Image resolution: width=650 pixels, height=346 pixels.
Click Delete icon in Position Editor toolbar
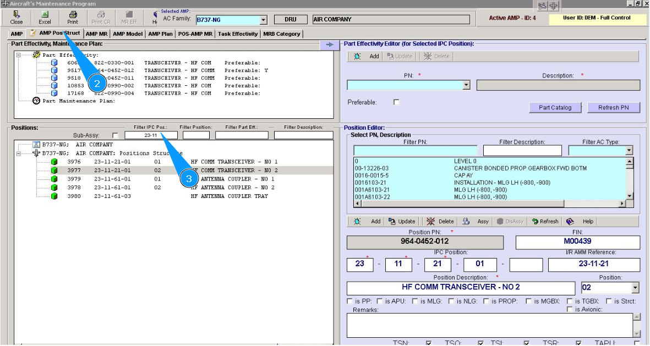pos(430,221)
